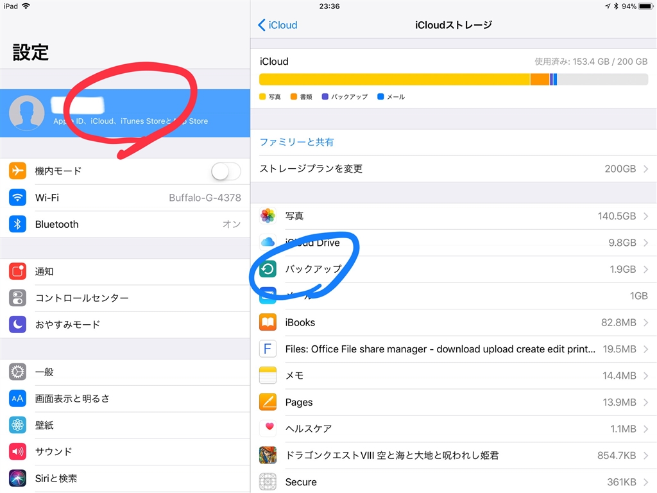Tap the Bluetooth オン status value

232,224
